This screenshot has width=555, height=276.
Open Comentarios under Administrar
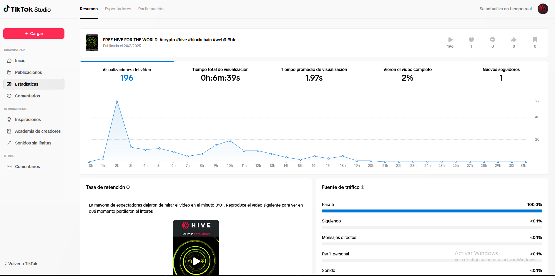(x=34, y=96)
